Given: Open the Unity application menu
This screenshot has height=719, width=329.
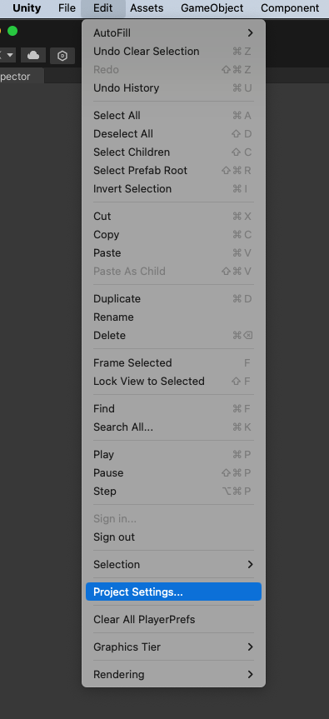Looking at the screenshot, I should coord(27,8).
